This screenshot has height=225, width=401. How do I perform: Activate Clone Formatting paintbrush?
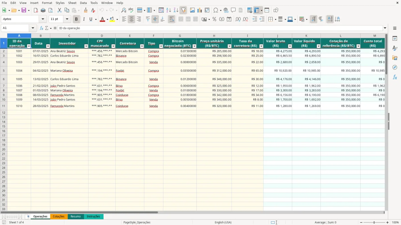pyautogui.click(x=86, y=10)
